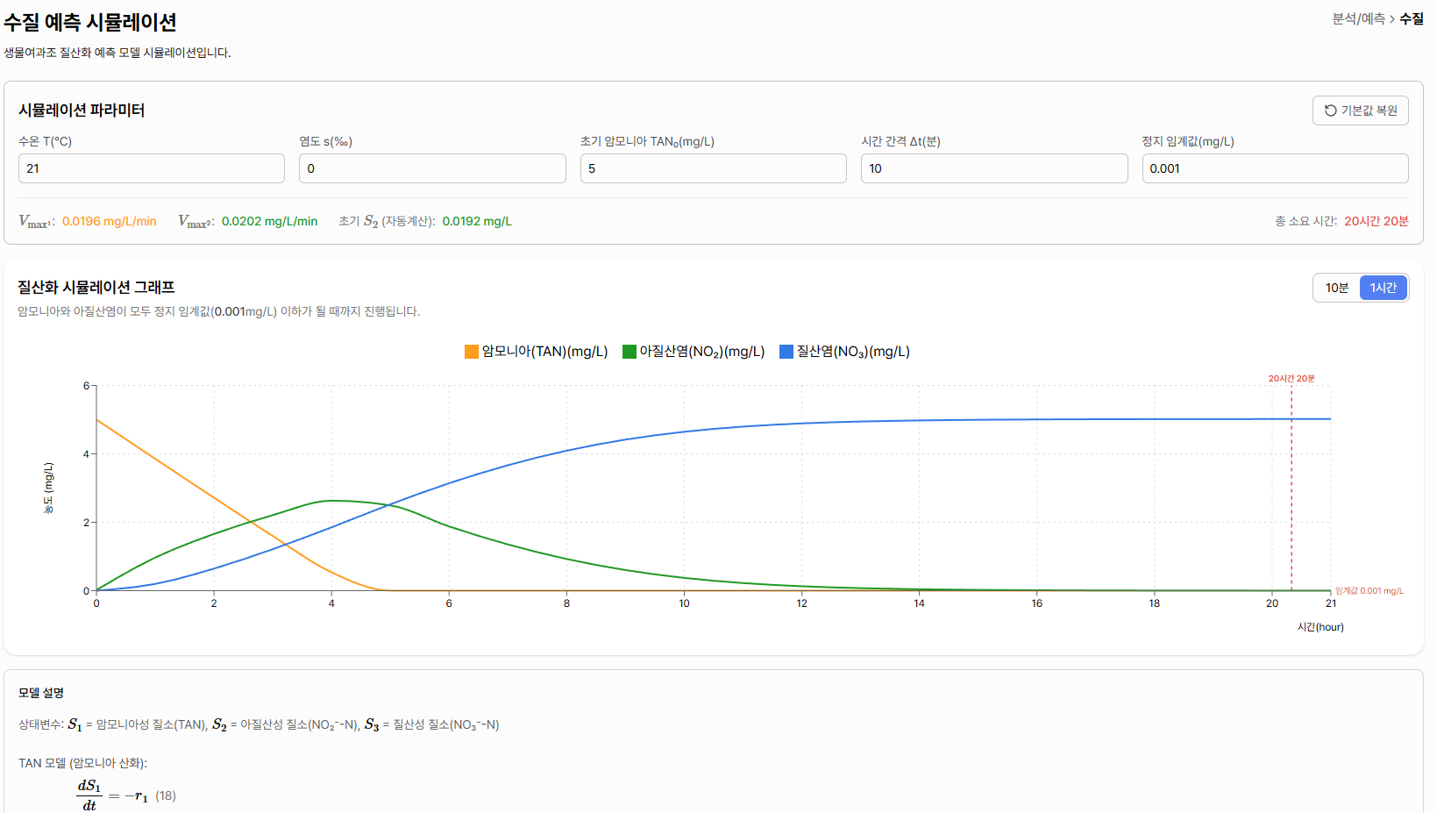Select the 1시간 graph interval
Image resolution: width=1437 pixels, height=813 pixels.
(x=1383, y=288)
